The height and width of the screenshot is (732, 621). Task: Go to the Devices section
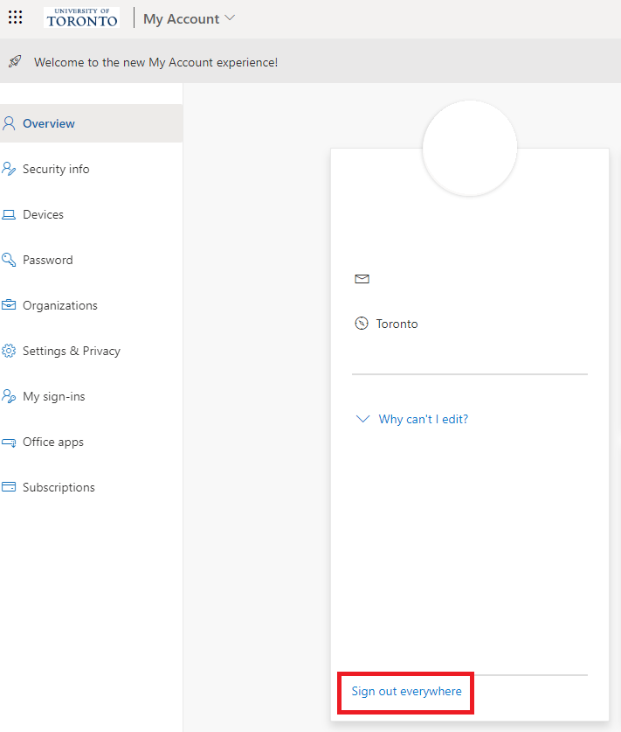(43, 214)
